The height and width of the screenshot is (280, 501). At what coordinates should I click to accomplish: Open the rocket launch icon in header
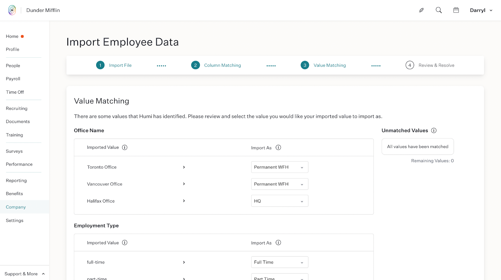421,10
